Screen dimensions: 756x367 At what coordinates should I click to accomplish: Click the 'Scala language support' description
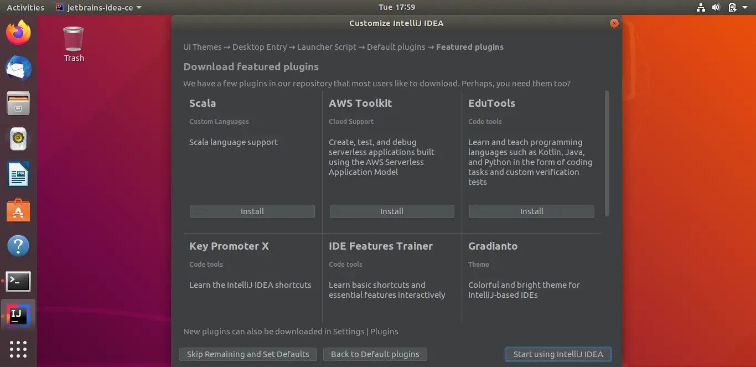pos(234,142)
